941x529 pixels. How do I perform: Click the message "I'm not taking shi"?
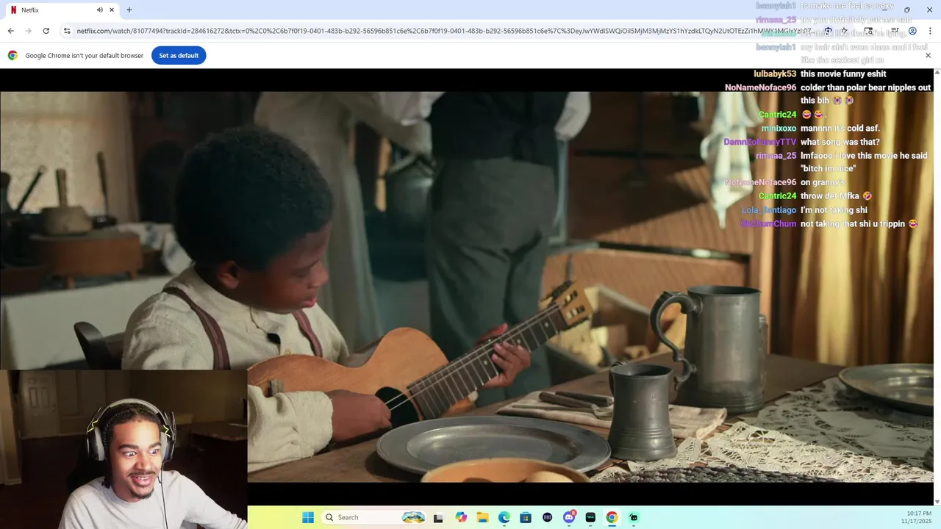tap(834, 210)
